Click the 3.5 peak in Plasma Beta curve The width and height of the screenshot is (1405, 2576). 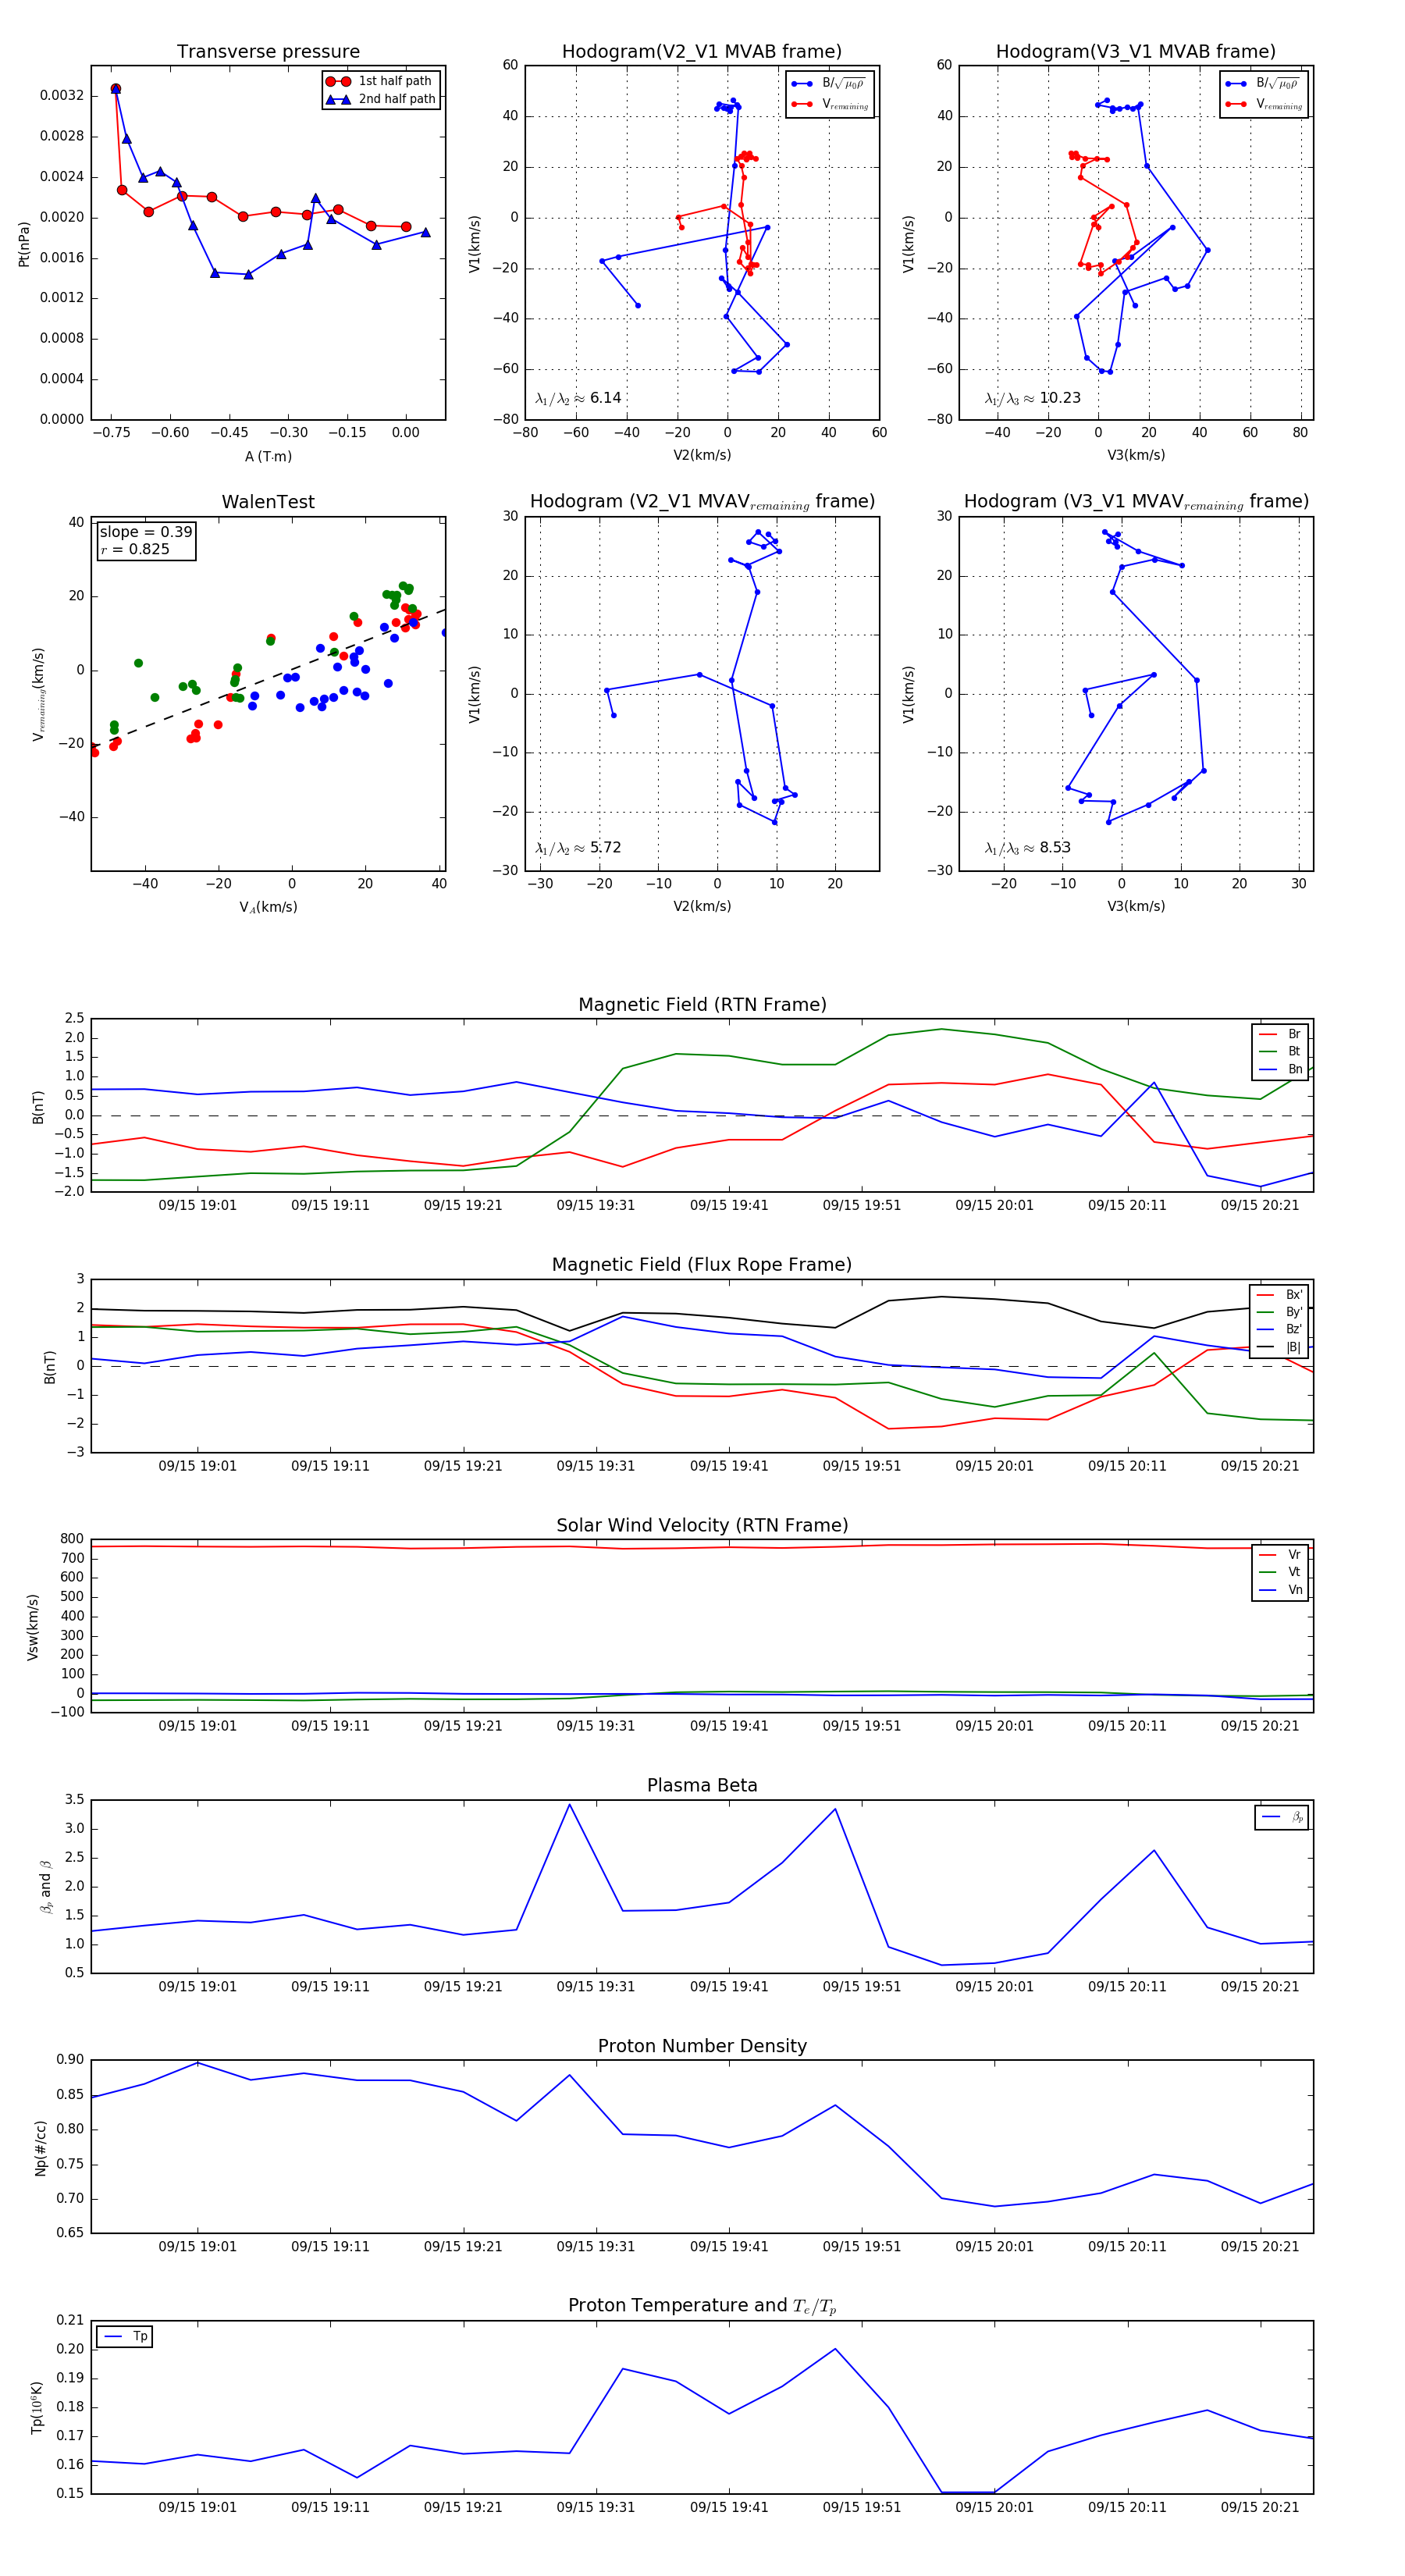[569, 1805]
